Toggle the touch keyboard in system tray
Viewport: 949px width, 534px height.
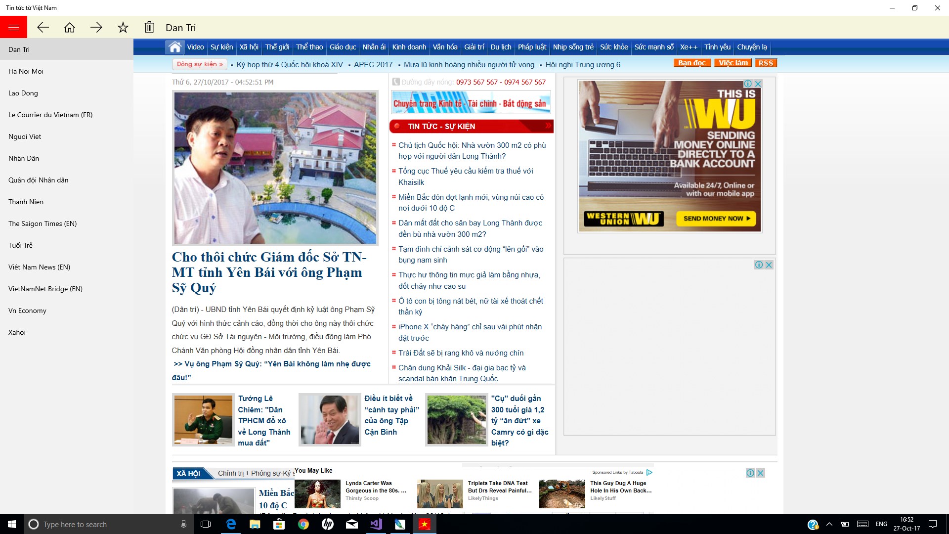[x=863, y=524]
